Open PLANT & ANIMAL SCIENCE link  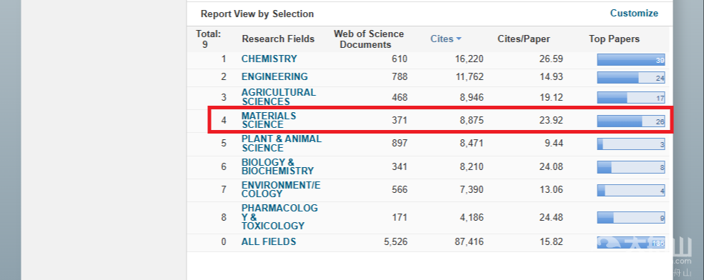click(x=282, y=144)
